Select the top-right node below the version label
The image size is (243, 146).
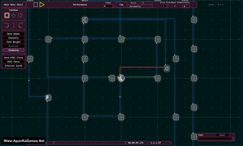[x=194, y=20]
